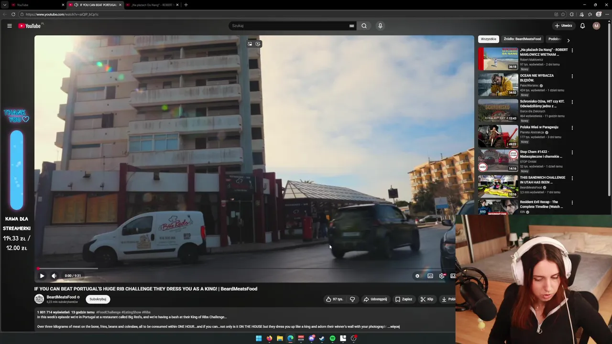Select the Wszystkie filter chip
The image size is (612, 344).
[489, 39]
